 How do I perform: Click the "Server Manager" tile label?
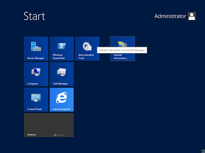coord(36,58)
